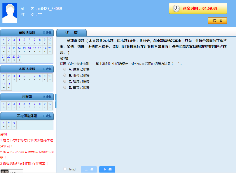Collapse the 不定项选择题 panel via 收起
The width and height of the screenshot is (236, 175).
[48, 116]
